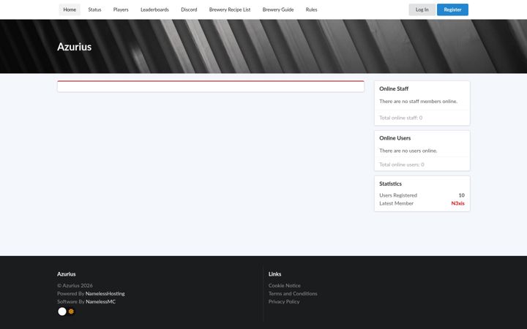Follow the NamelessMC link

100,302
